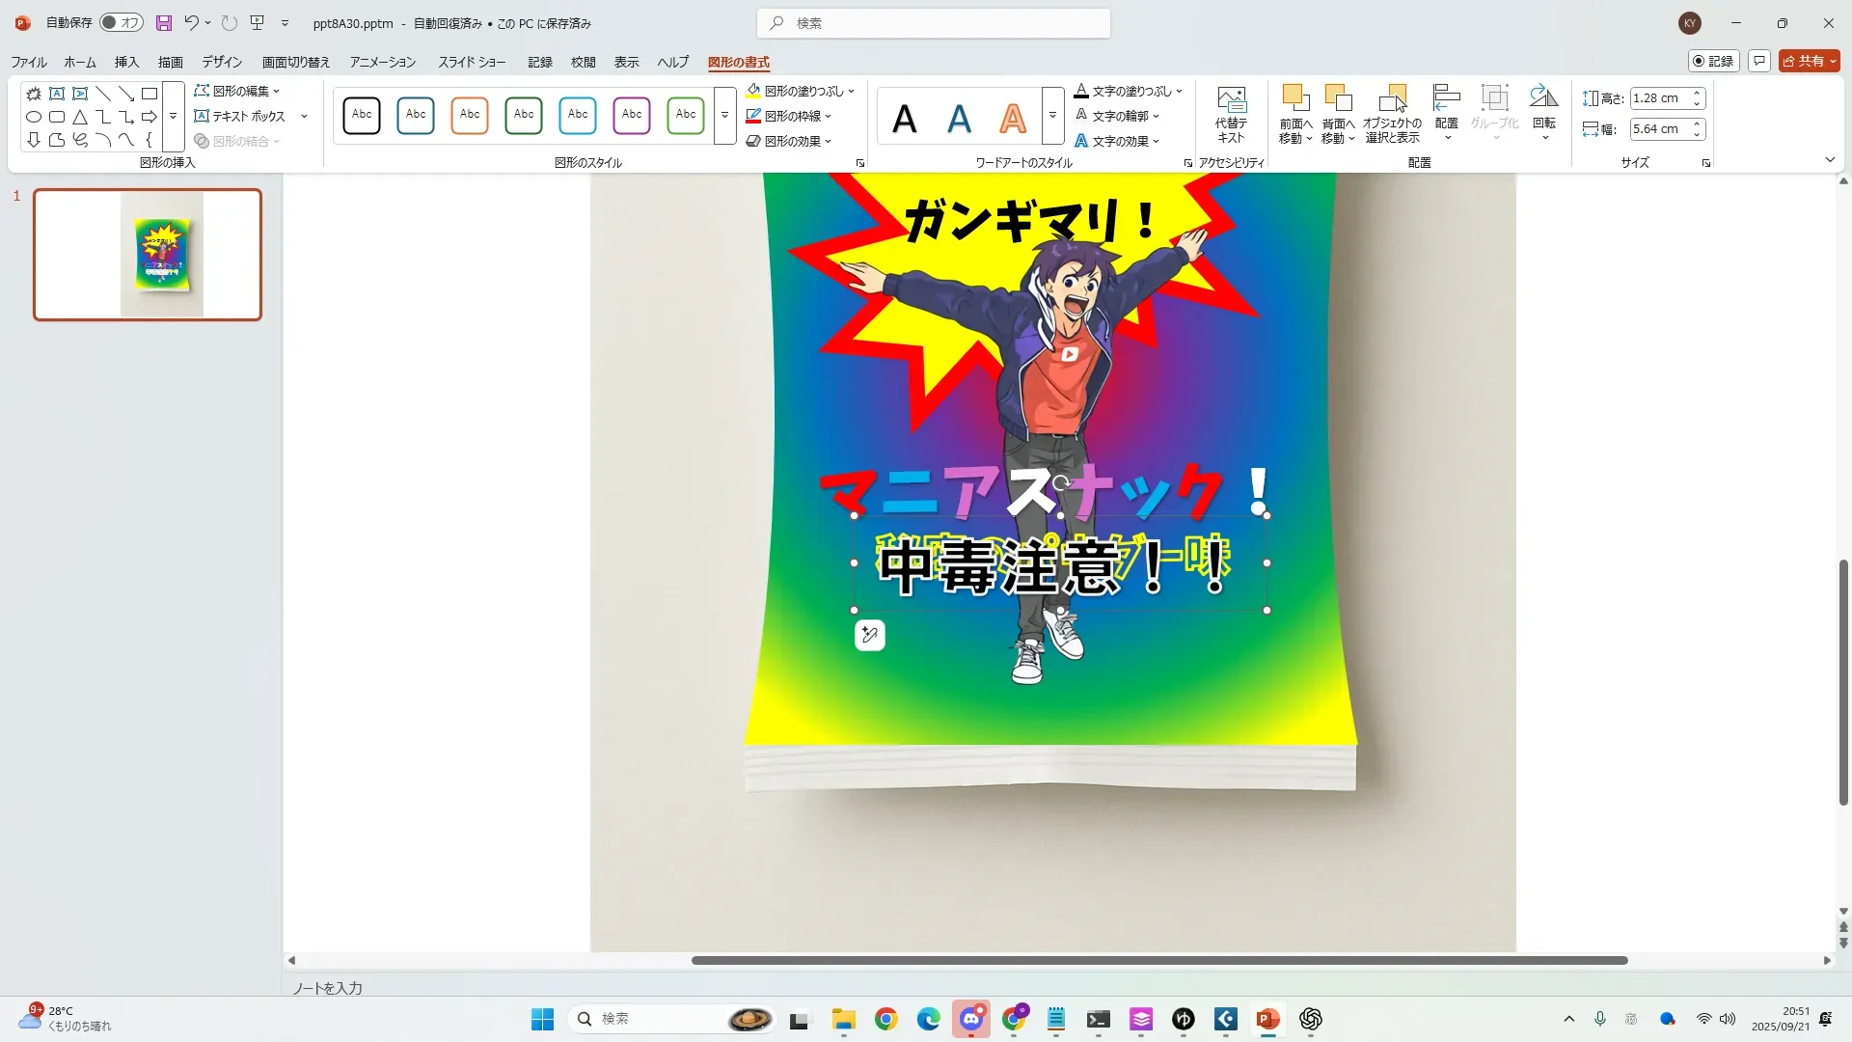Toggle the AutoSave switch

(122, 23)
